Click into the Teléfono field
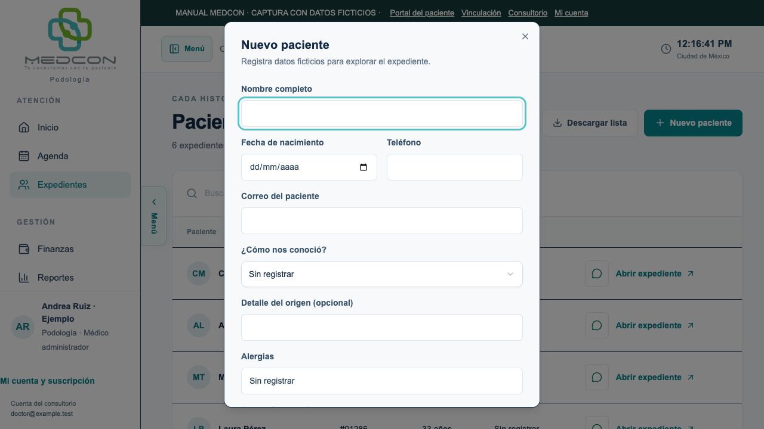This screenshot has height=429, width=764. click(x=455, y=167)
